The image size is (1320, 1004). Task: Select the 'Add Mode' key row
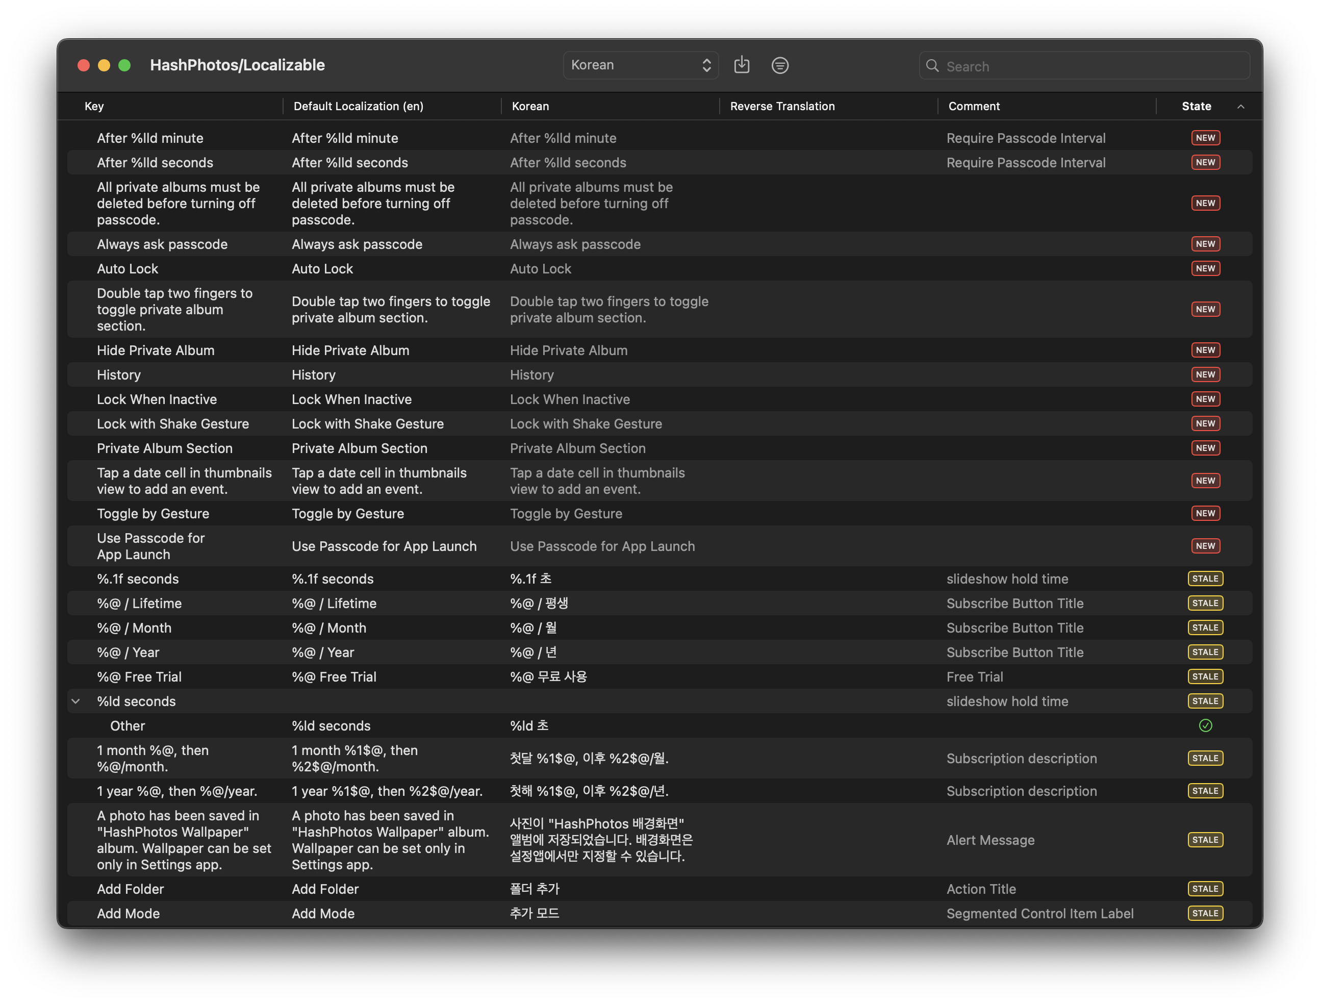coord(129,913)
